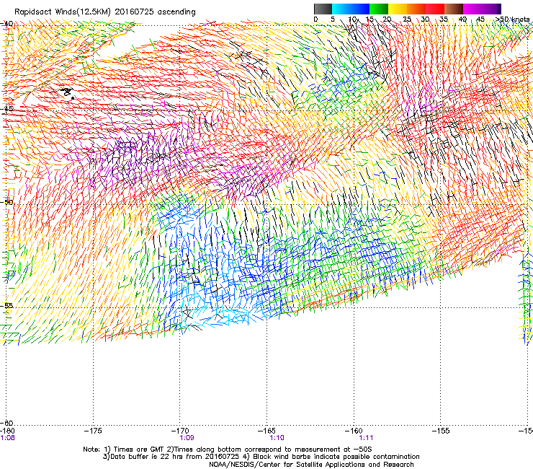Click the purple 1:11 time stamp
The image size is (533, 469).
point(366,438)
